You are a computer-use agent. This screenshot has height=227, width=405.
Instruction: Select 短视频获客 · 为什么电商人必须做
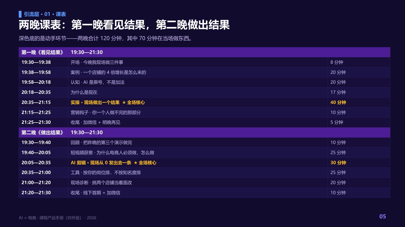(104, 153)
